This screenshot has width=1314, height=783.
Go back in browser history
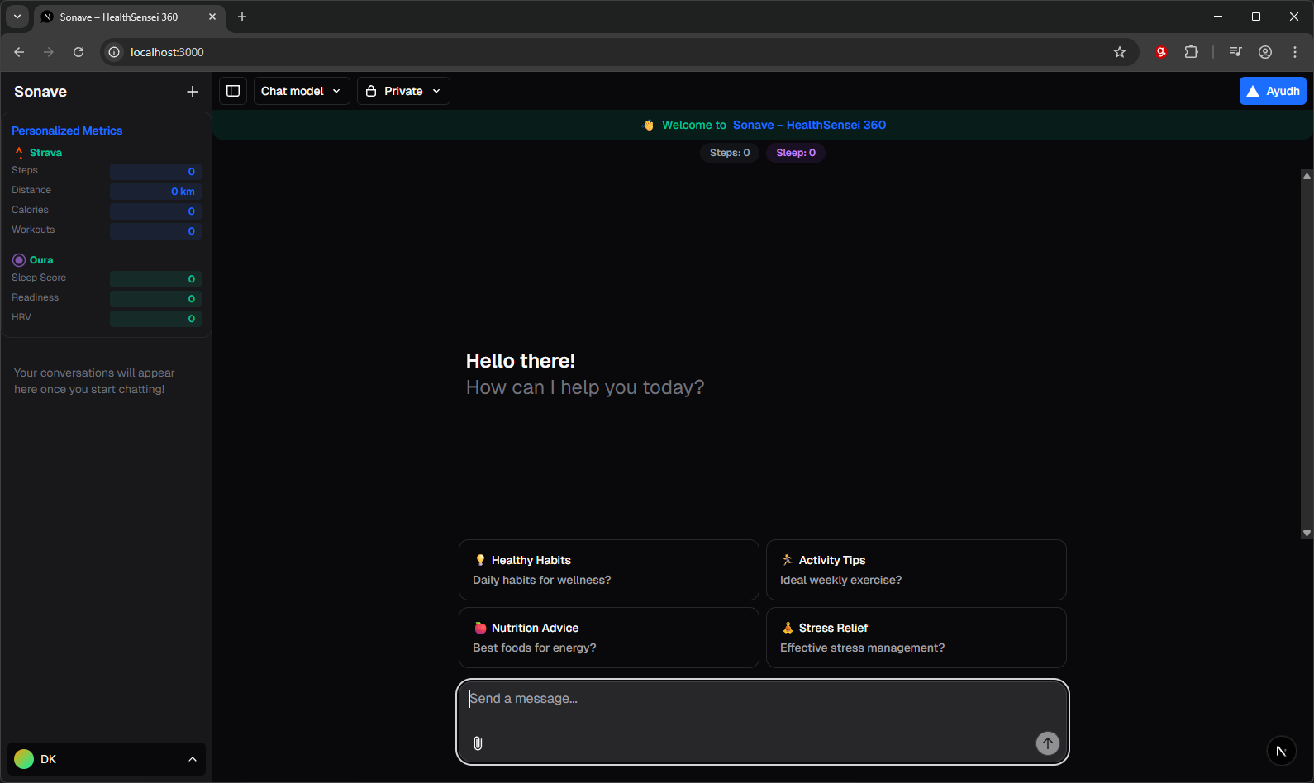tap(19, 52)
